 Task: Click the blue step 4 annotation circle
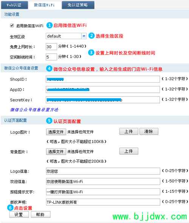point(49,69)
